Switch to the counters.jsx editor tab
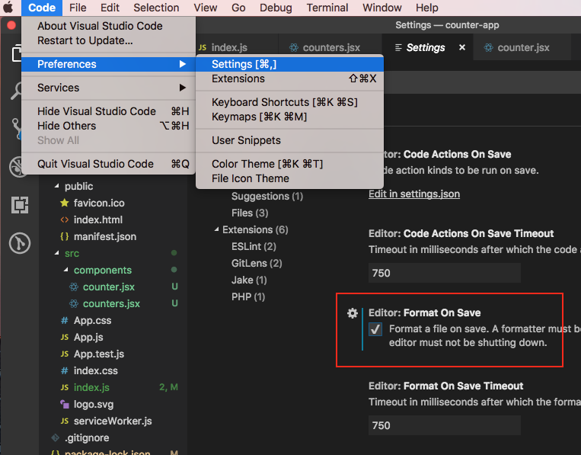This screenshot has width=581, height=455. [x=330, y=47]
